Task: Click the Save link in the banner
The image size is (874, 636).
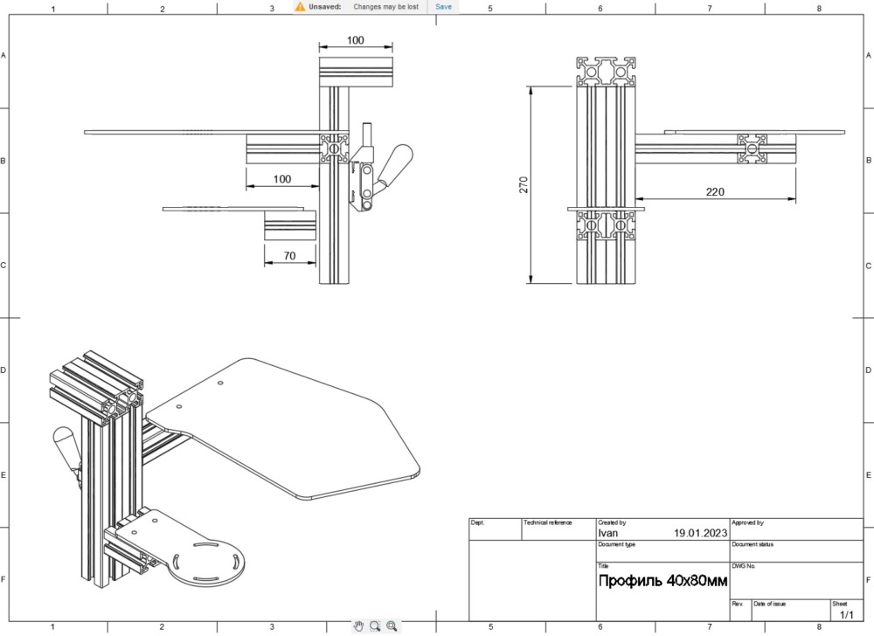Action: 444,7
